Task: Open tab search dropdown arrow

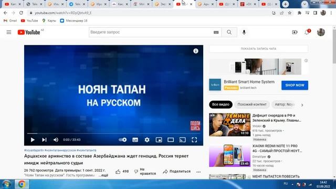Action: coord(304,4)
